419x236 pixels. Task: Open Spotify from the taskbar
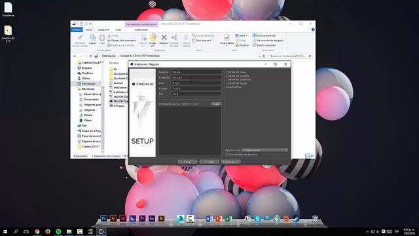58,231
